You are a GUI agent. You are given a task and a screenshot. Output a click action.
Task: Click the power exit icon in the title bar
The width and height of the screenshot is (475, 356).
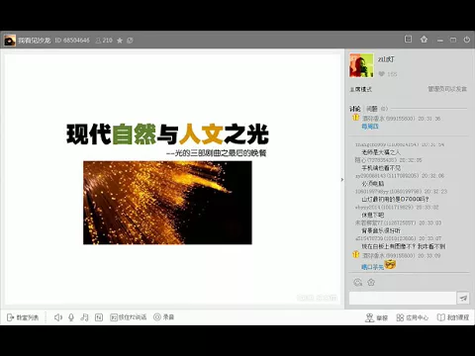(467, 40)
